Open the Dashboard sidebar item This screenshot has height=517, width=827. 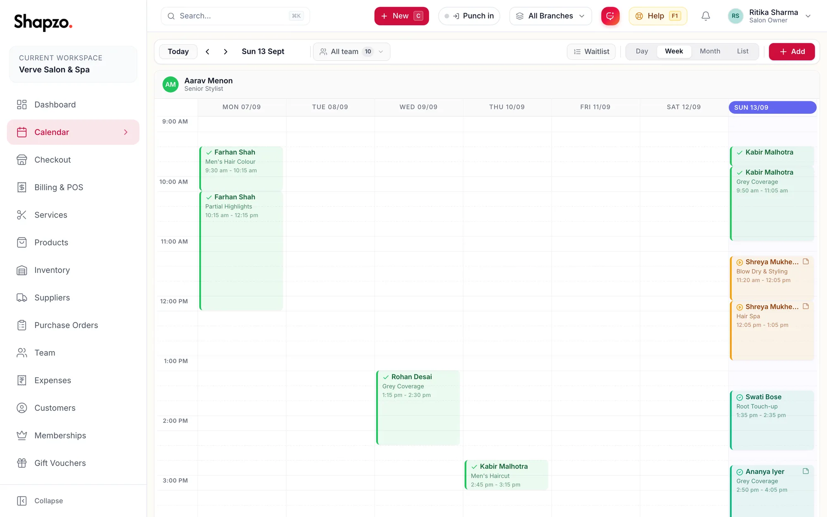[x=73, y=105]
